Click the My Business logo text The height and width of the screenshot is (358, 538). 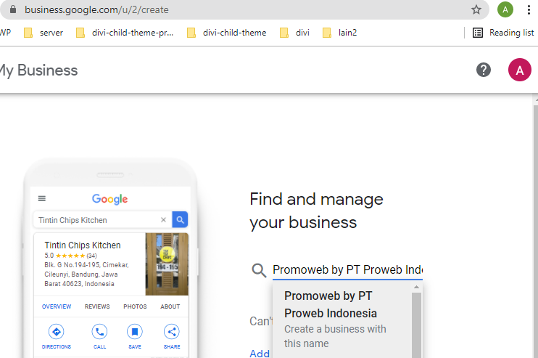38,70
